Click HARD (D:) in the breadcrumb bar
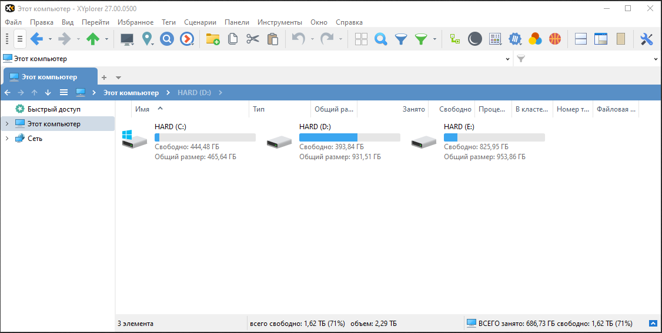Image resolution: width=662 pixels, height=333 pixels. pyautogui.click(x=194, y=93)
